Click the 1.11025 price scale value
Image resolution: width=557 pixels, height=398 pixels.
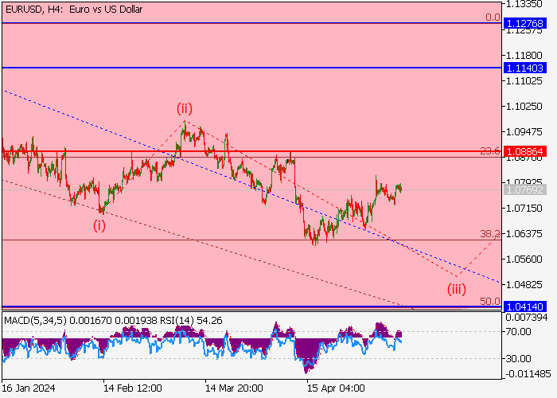point(524,81)
